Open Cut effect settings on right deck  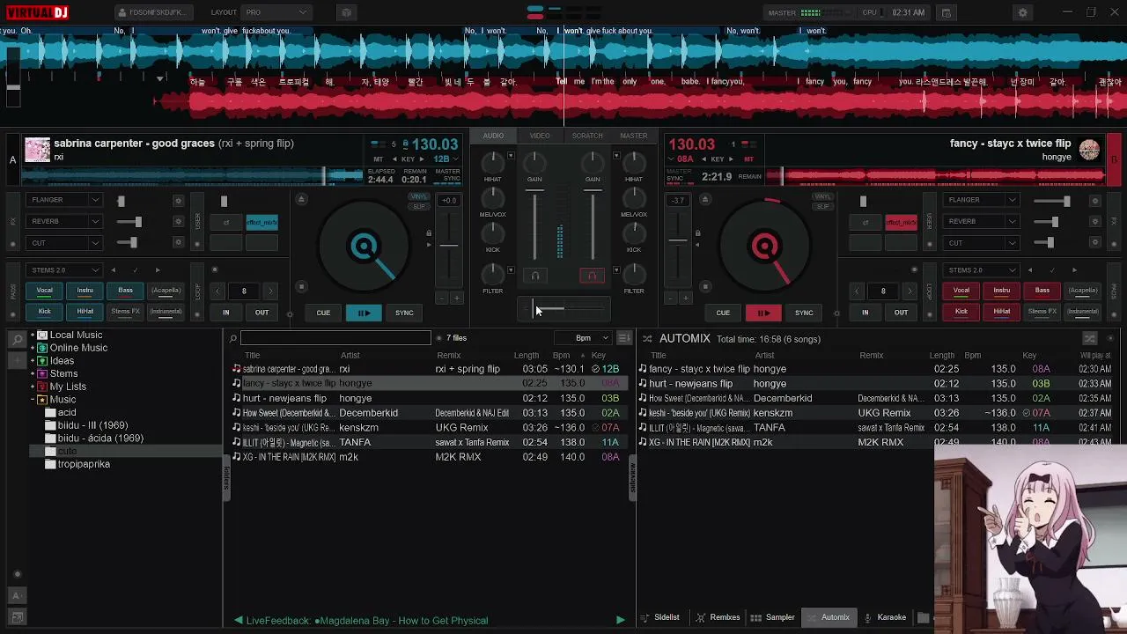tap(1095, 242)
